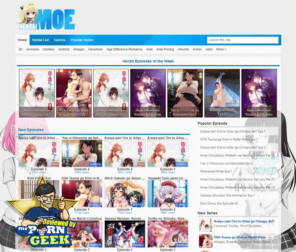Open Seikatsu Shuukan The Animation Eps.1 link
Image resolution: width=296 pixels, height=252 pixels.
(228, 195)
